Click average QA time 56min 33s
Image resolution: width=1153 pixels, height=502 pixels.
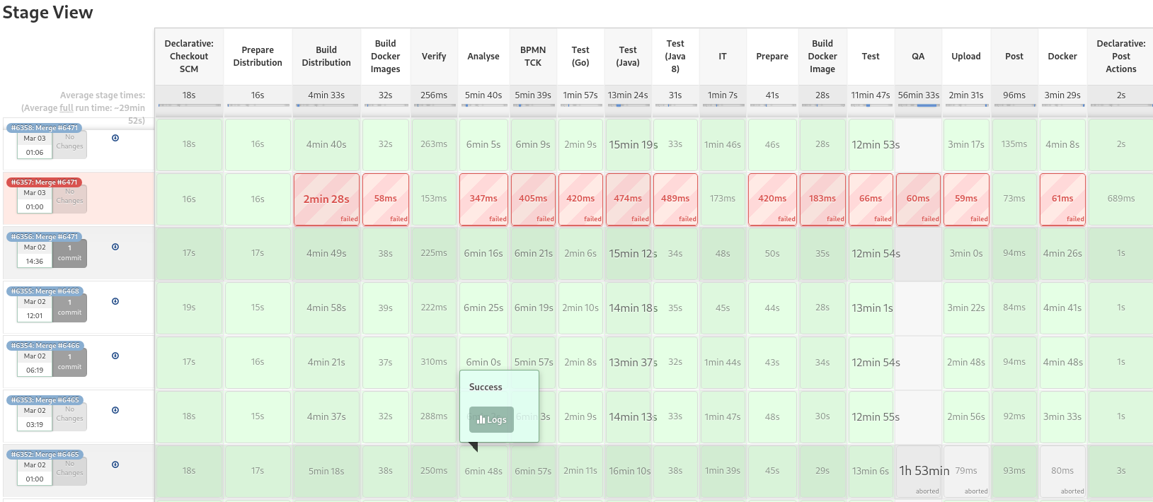pos(918,95)
